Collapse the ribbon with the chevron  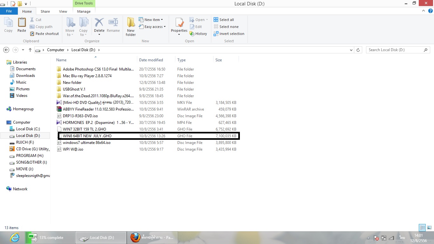point(423,11)
